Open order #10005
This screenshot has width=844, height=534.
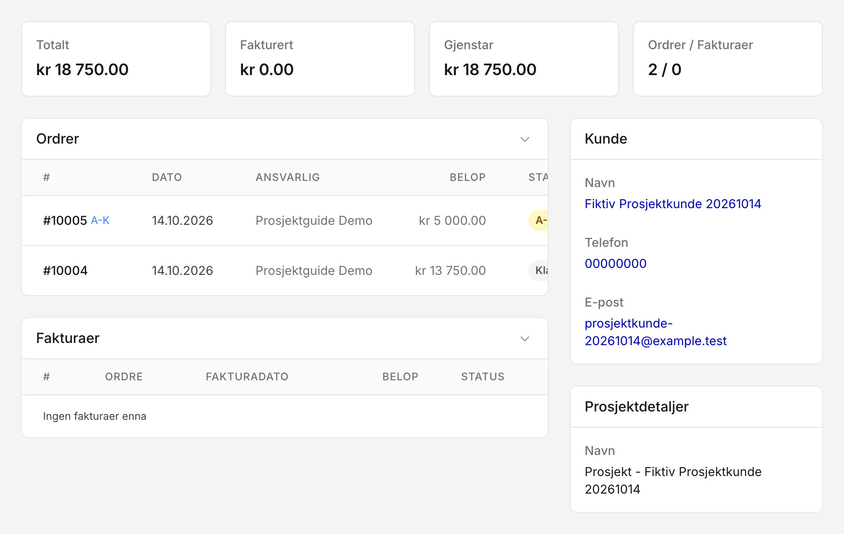point(65,220)
